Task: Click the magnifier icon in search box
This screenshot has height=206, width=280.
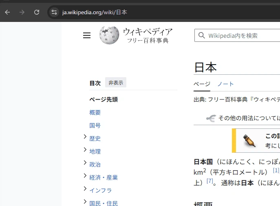Action: [201, 35]
